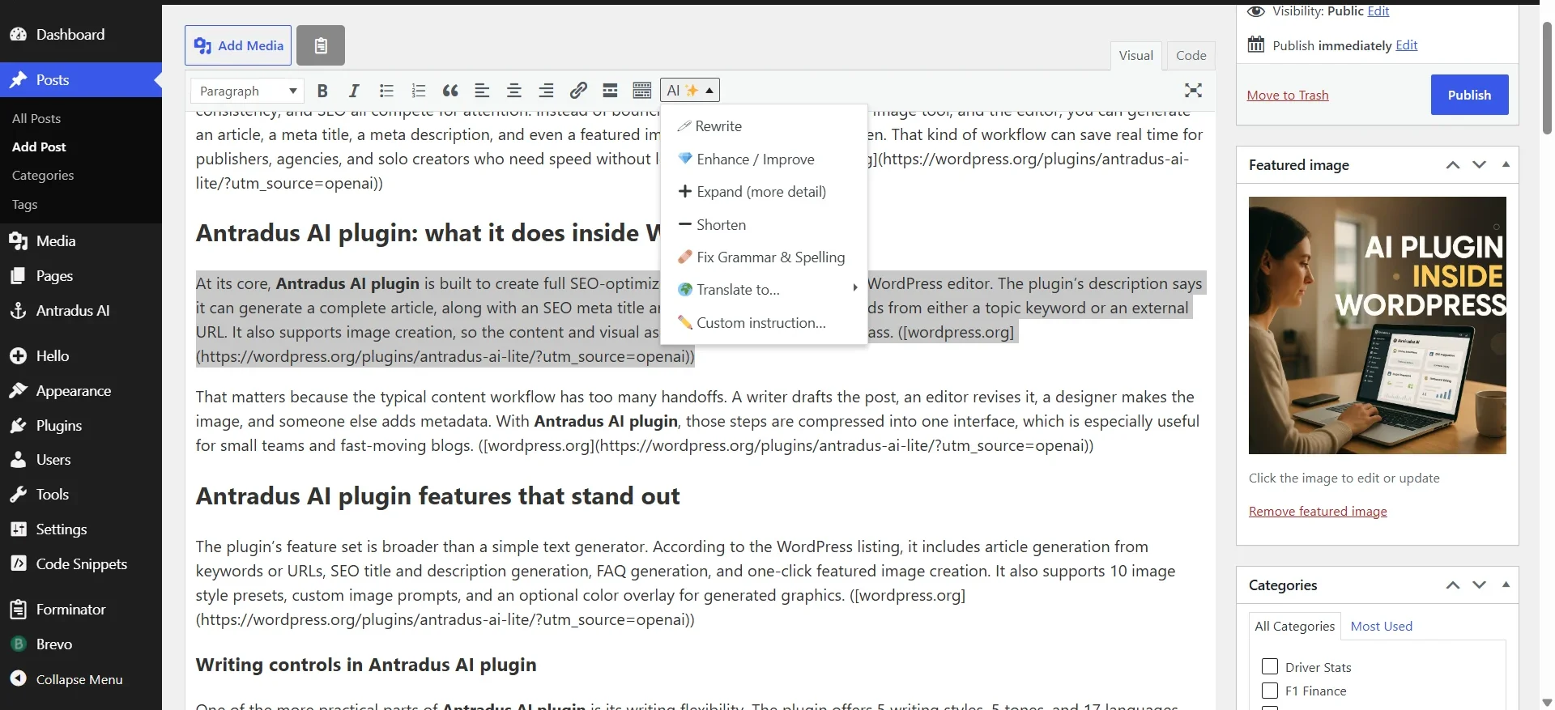Click the featured image thumbnail
The width and height of the screenshot is (1555, 710).
1378,325
